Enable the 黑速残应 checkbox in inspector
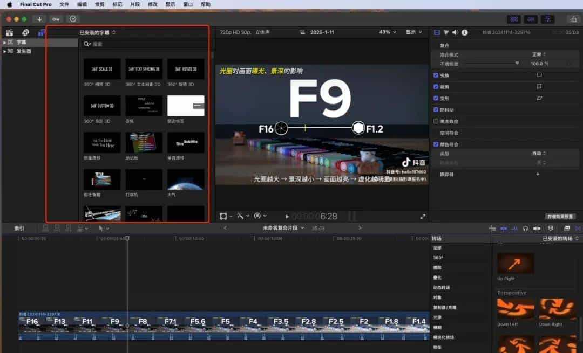 tap(436, 121)
